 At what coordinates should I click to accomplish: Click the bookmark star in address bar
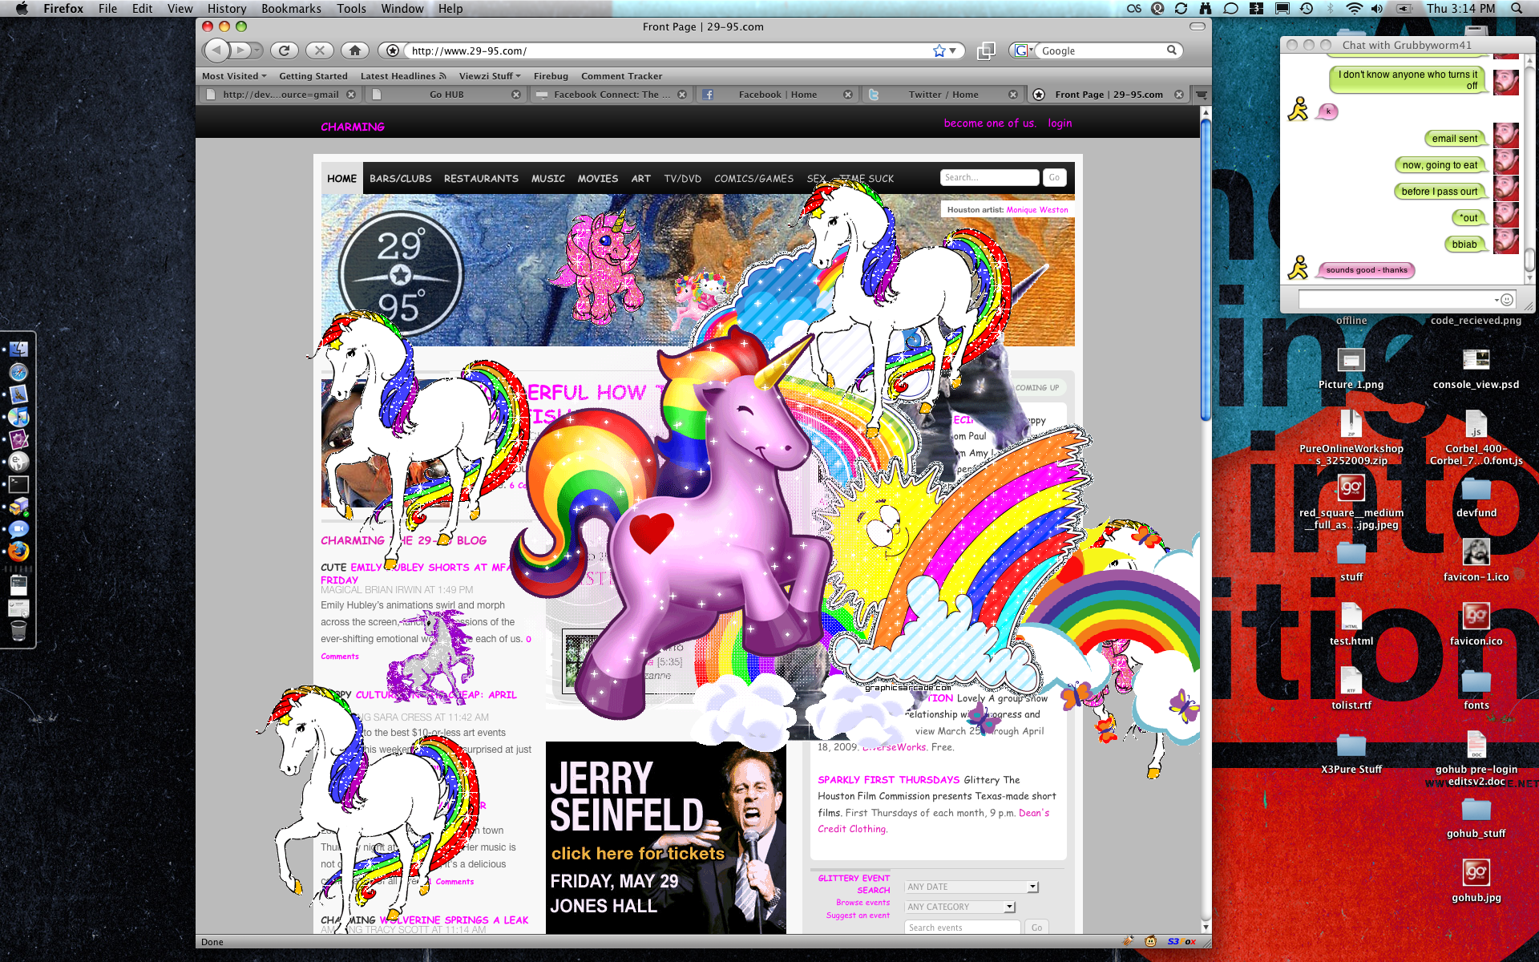pyautogui.click(x=939, y=51)
